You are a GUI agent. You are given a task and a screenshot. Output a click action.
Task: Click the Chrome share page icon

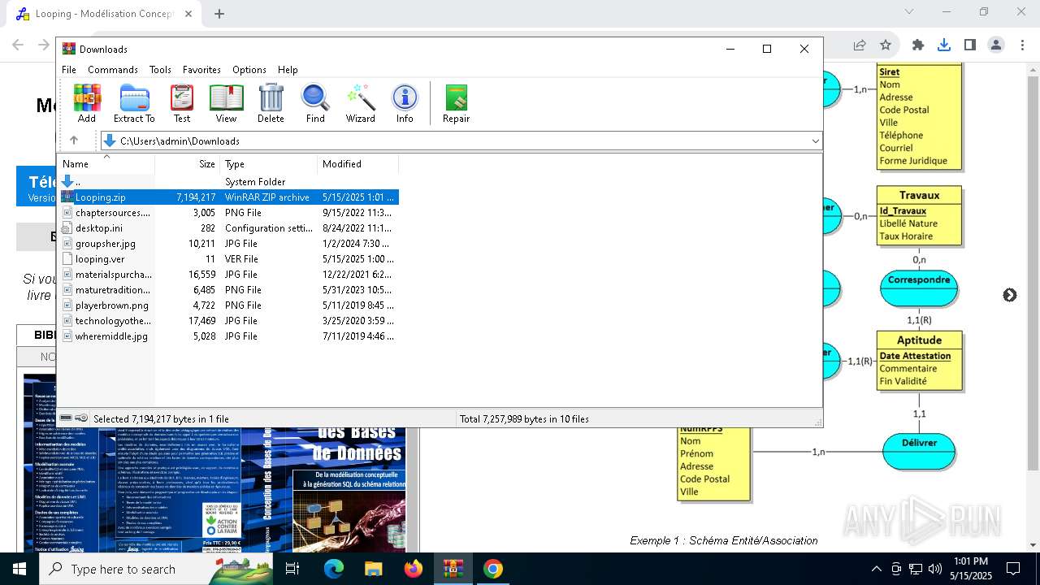tap(860, 45)
